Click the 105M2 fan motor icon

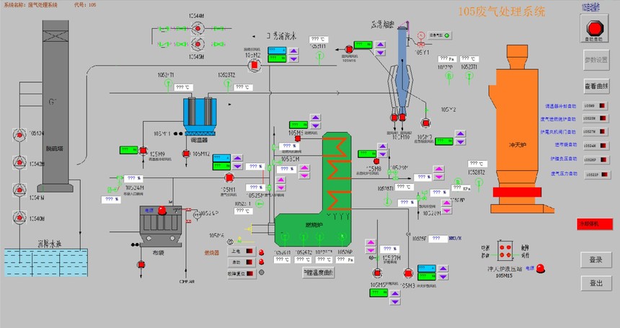pyautogui.click(x=253, y=65)
